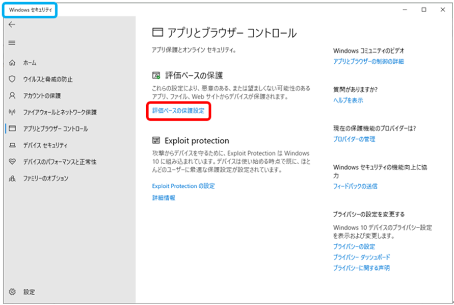Image resolution: width=454 pixels, height=305 pixels.
Task: Open the 設定 gear icon at bottom
Action: click(x=11, y=292)
